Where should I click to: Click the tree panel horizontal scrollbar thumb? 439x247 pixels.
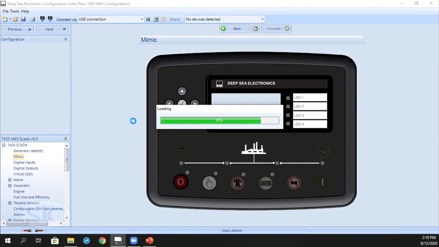27,223
